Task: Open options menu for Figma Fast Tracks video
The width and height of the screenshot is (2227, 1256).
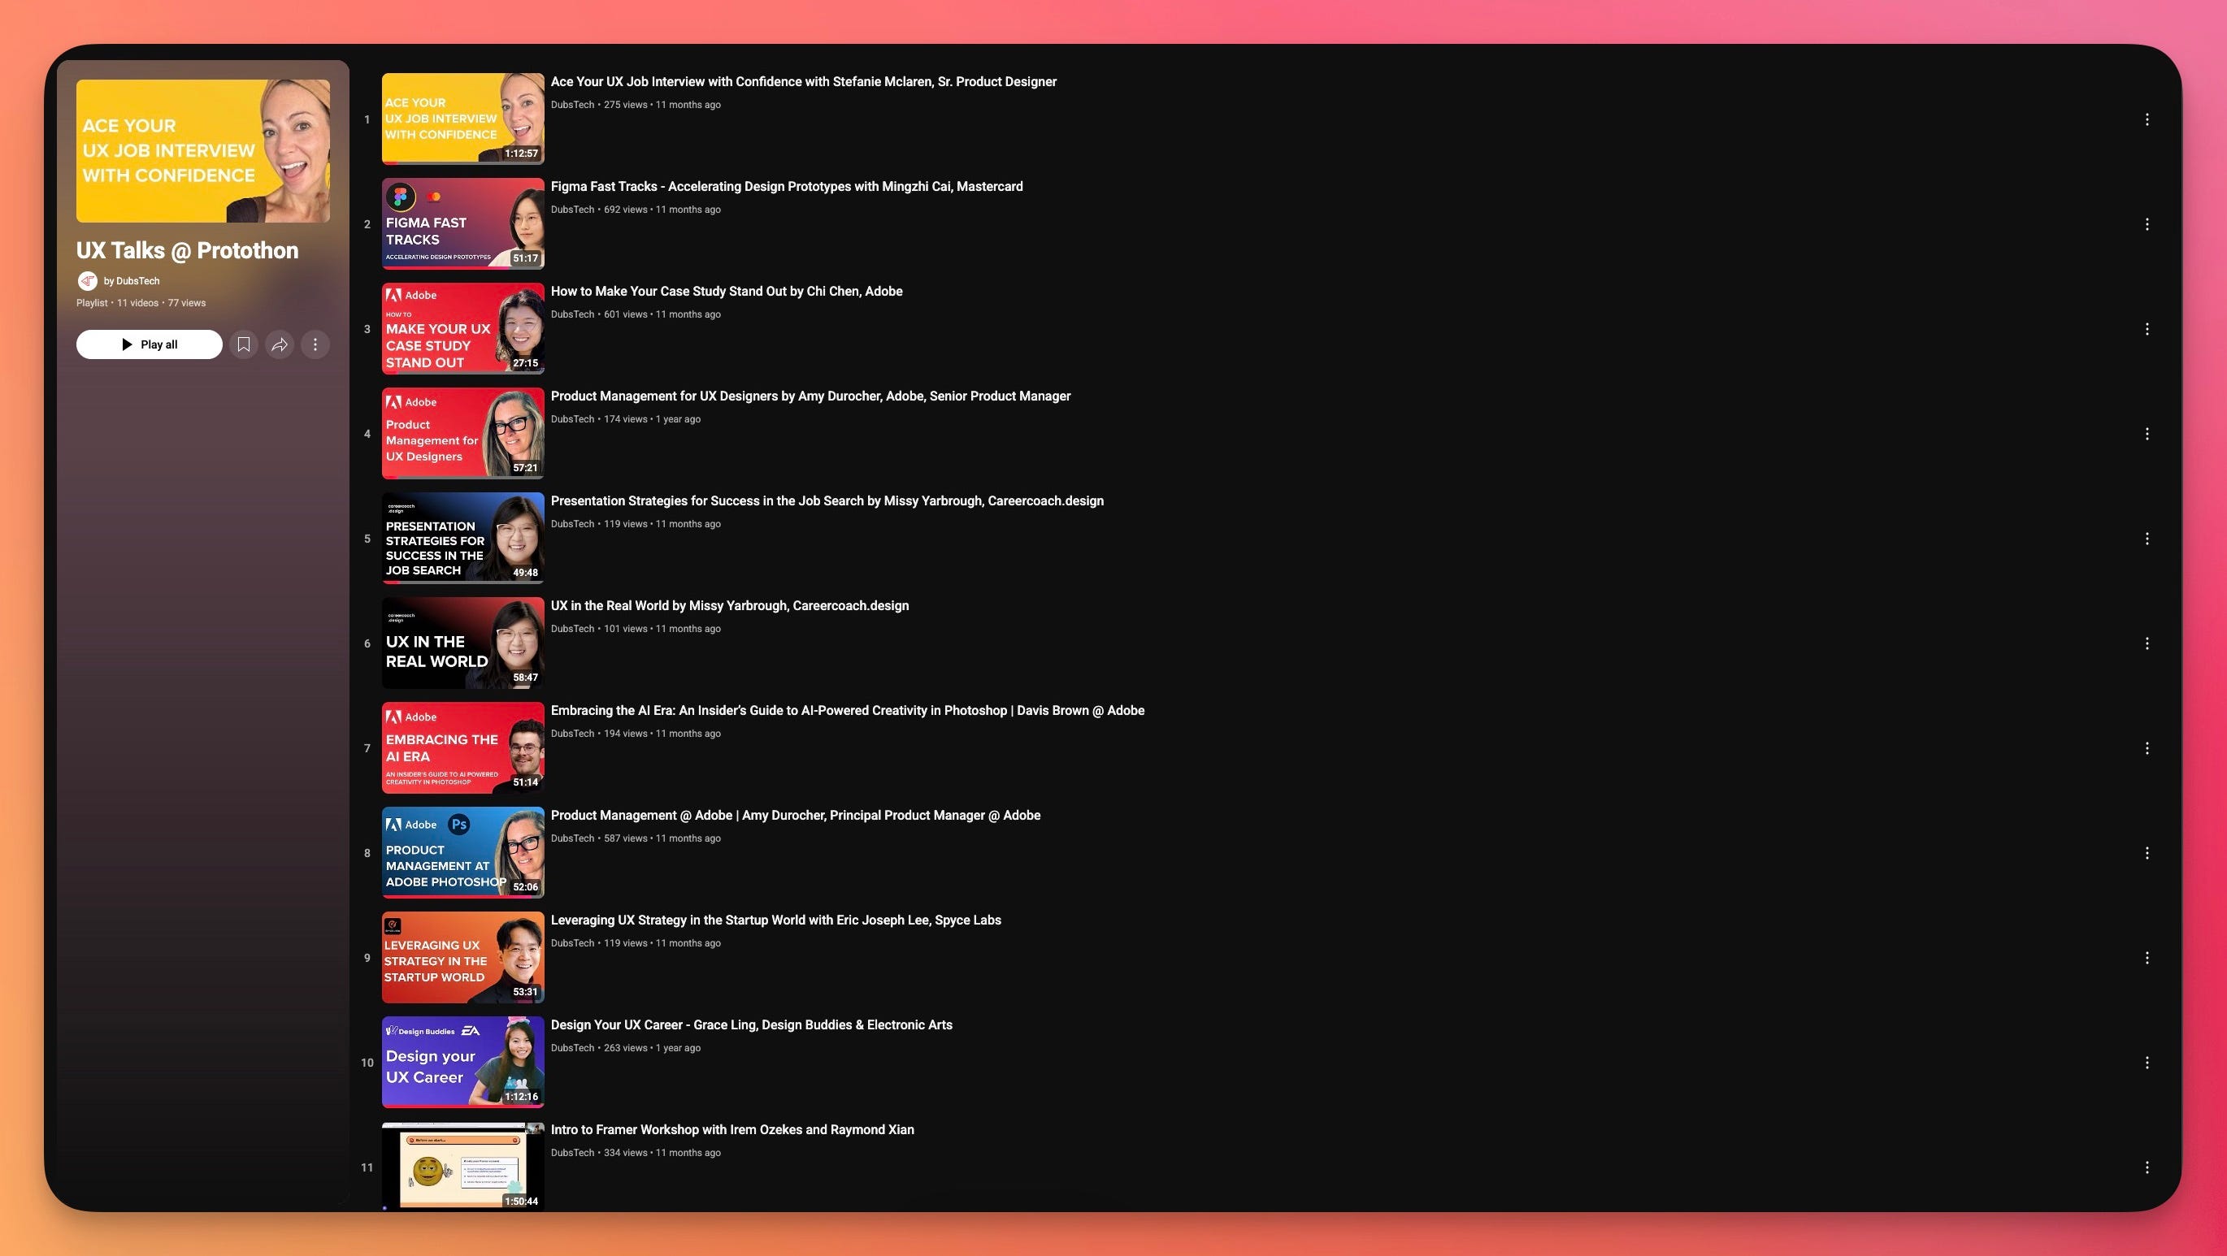Action: coord(2147,225)
